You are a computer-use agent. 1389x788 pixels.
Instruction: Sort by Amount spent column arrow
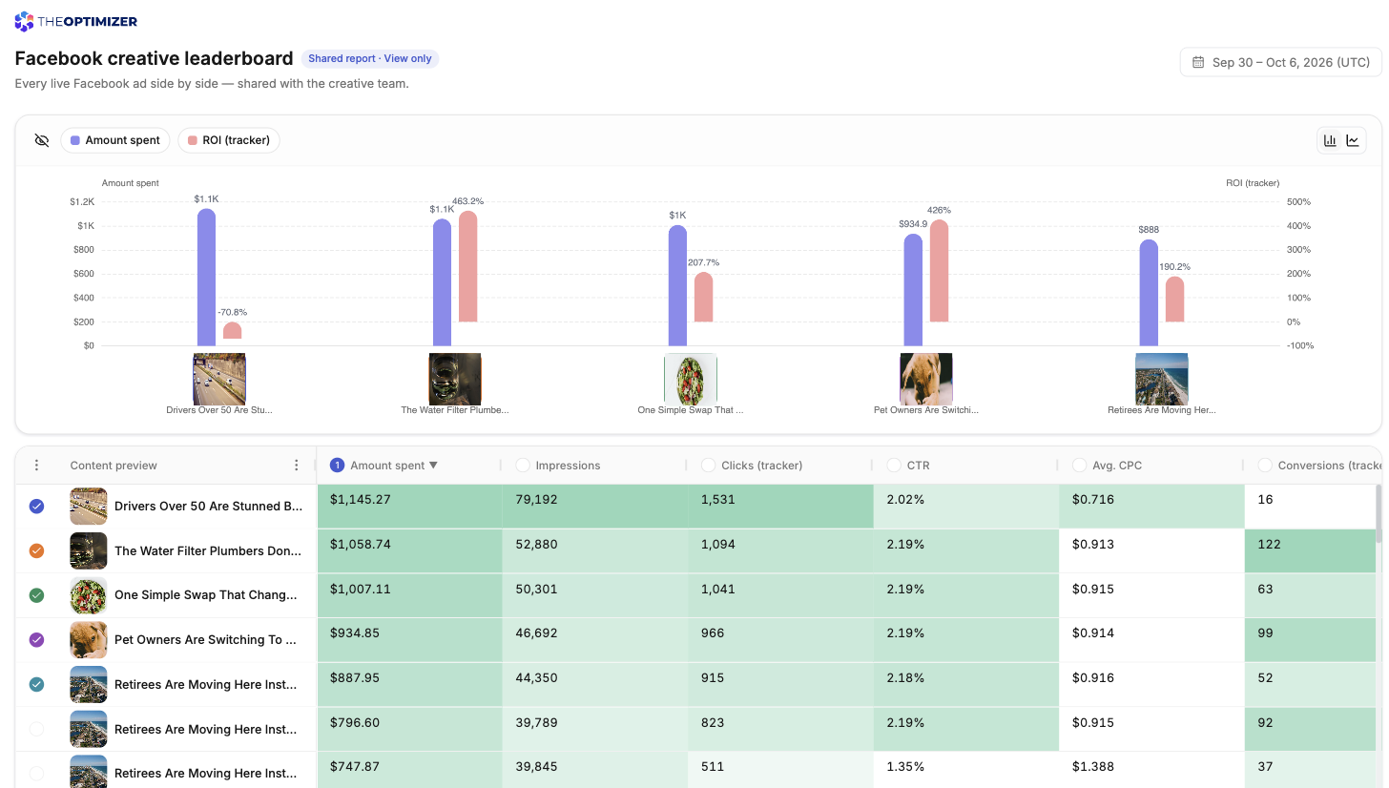[433, 466]
